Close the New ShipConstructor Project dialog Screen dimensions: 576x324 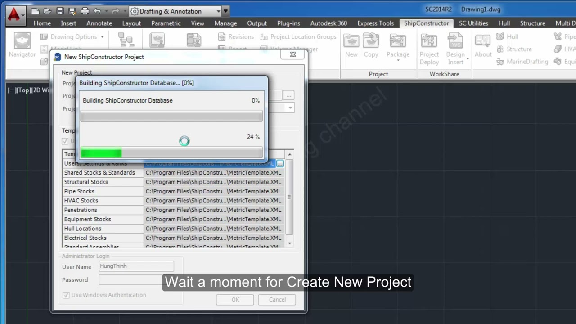tap(293, 54)
